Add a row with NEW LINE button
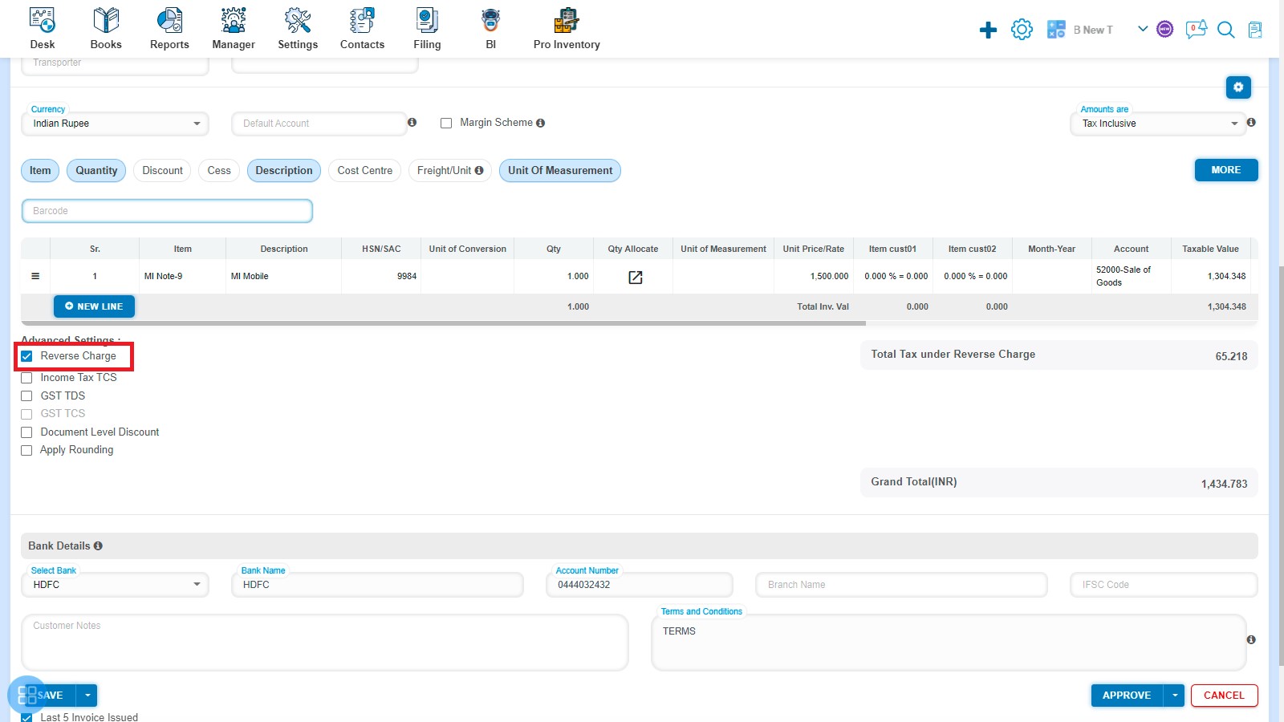1284x722 pixels. pyautogui.click(x=94, y=306)
